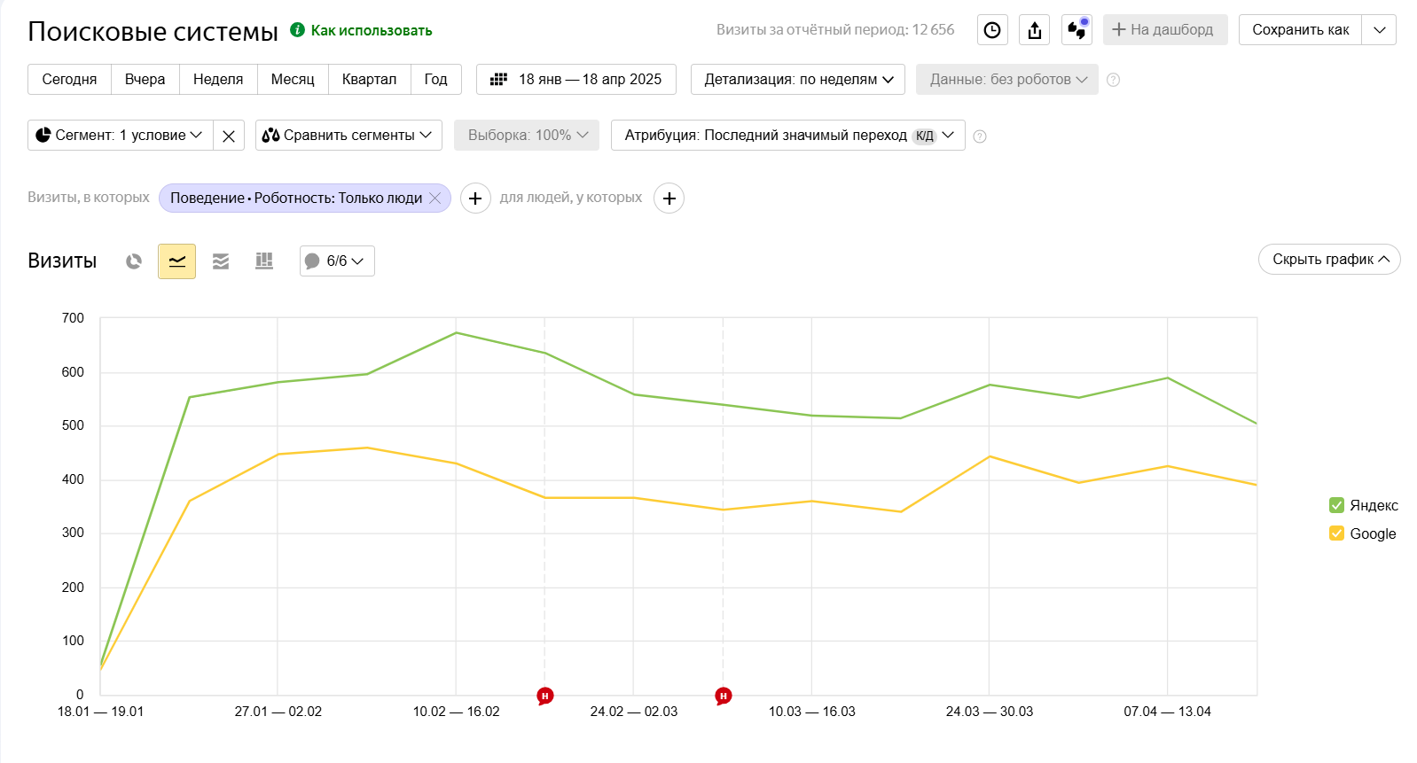1417x763 pixels.
Task: Open the clock history icon
Action: coord(992,30)
